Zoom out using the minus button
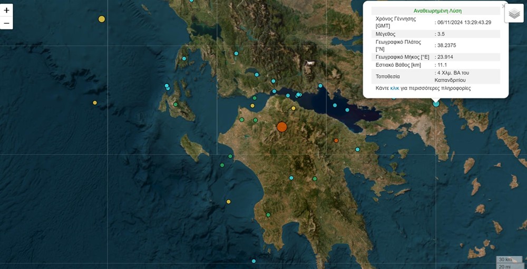The image size is (527, 269). coord(6,23)
